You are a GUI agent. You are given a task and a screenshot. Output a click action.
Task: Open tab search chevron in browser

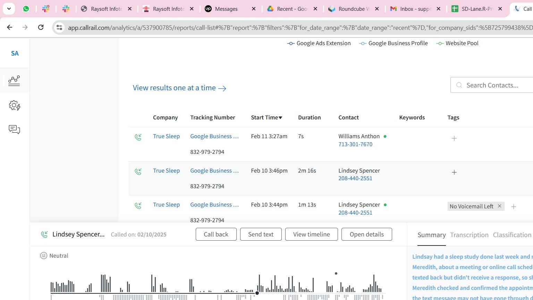[x=9, y=9]
